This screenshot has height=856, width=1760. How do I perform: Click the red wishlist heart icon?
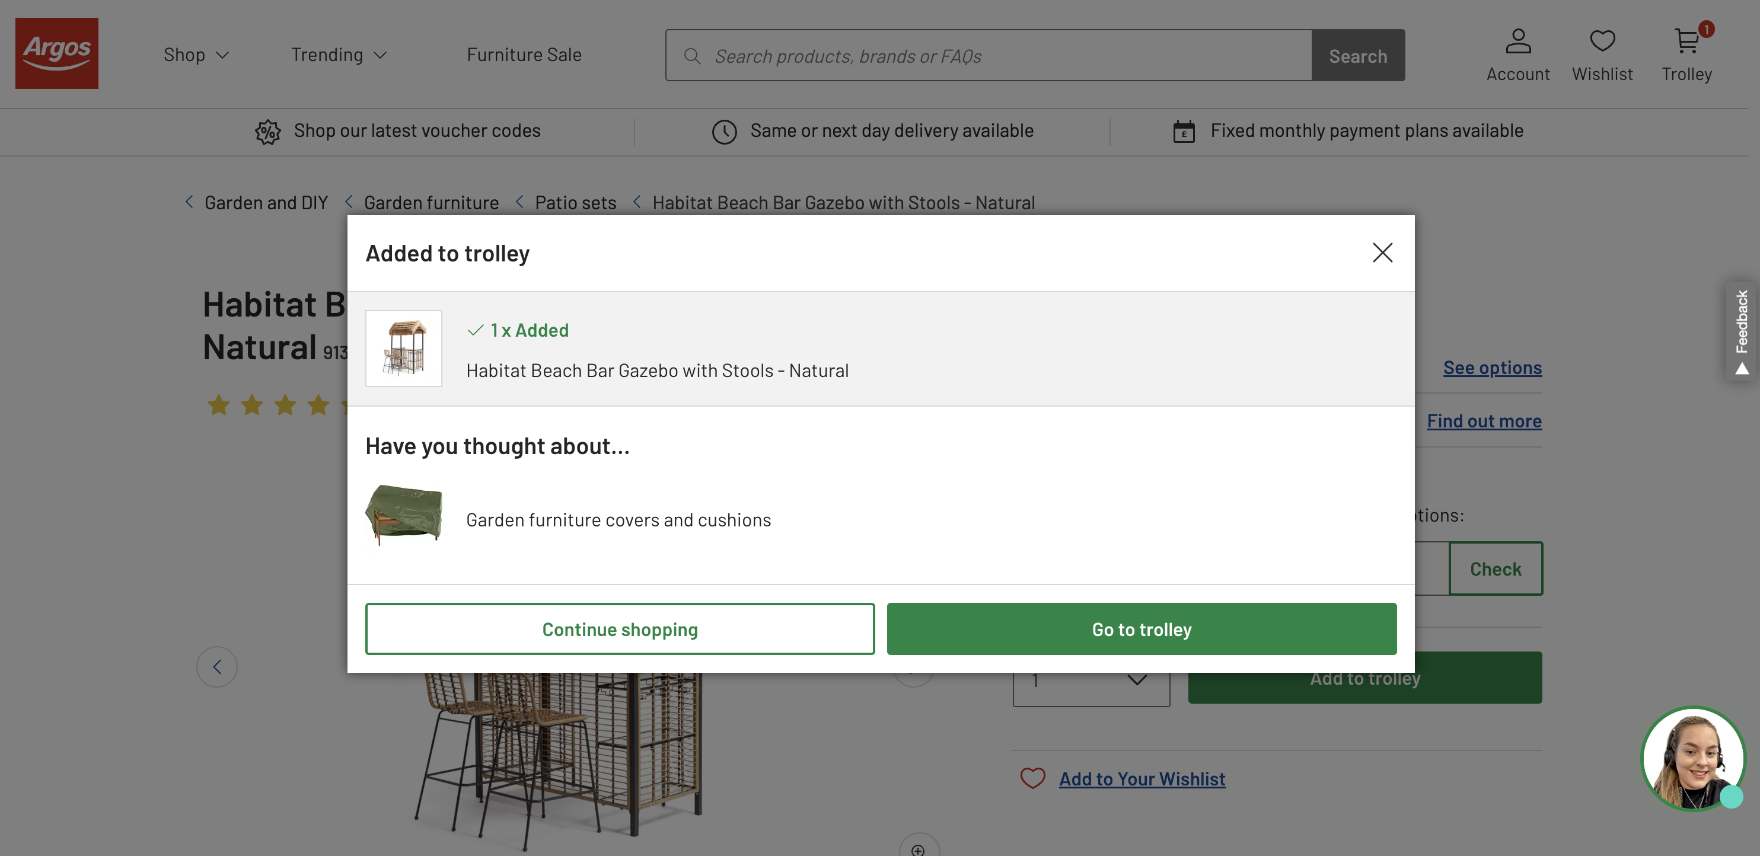pyautogui.click(x=1032, y=778)
